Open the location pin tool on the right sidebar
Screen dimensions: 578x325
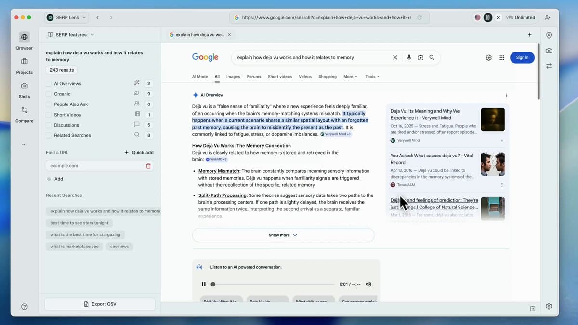point(549,35)
